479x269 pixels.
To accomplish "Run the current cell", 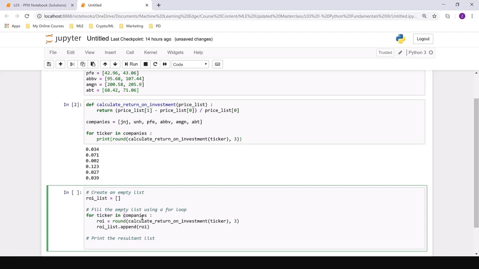I will (x=131, y=64).
